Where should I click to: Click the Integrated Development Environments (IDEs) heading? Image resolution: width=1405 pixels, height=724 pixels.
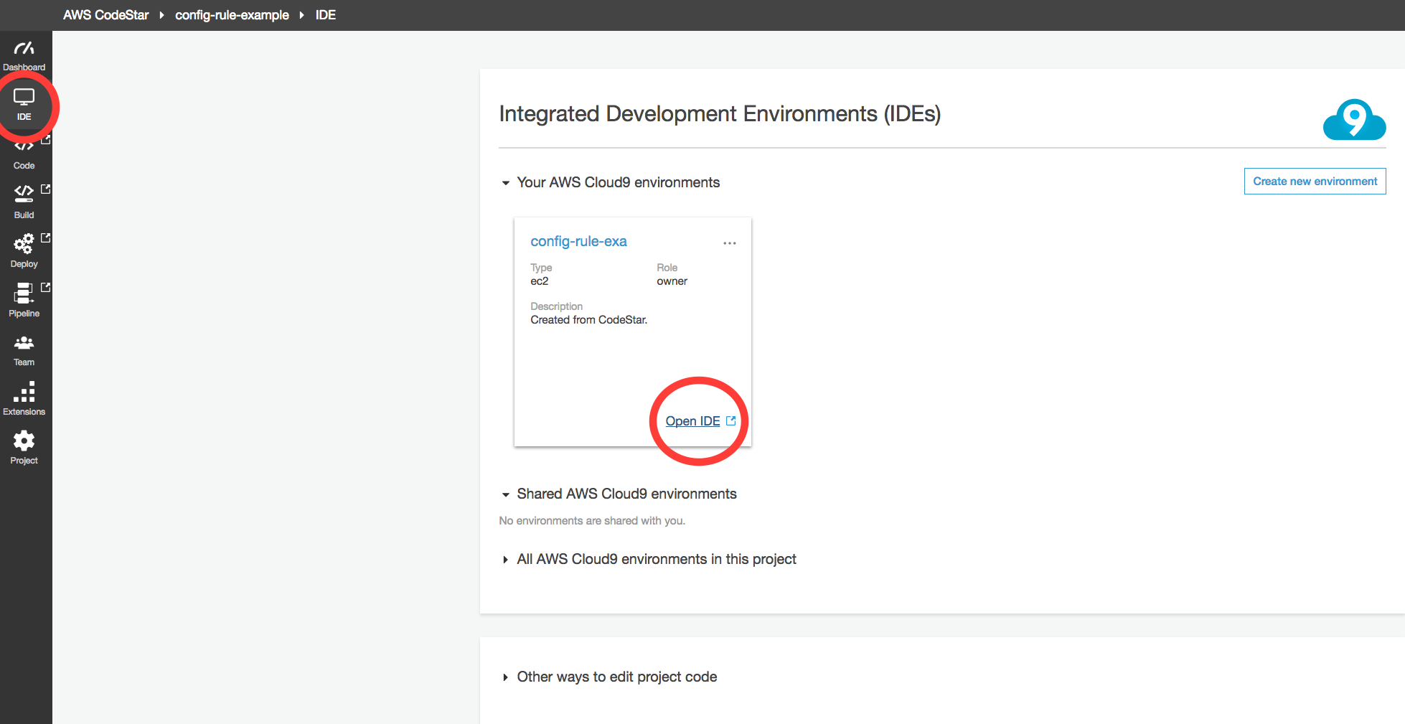click(x=720, y=114)
